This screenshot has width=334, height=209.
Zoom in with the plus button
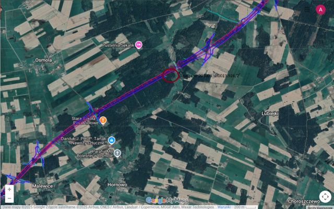tap(9, 189)
